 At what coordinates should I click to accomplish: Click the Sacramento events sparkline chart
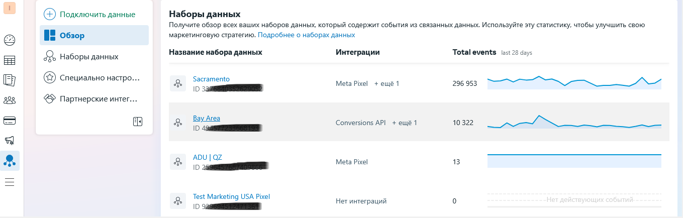tap(574, 83)
